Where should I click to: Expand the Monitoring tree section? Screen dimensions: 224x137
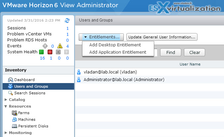coord(6,133)
